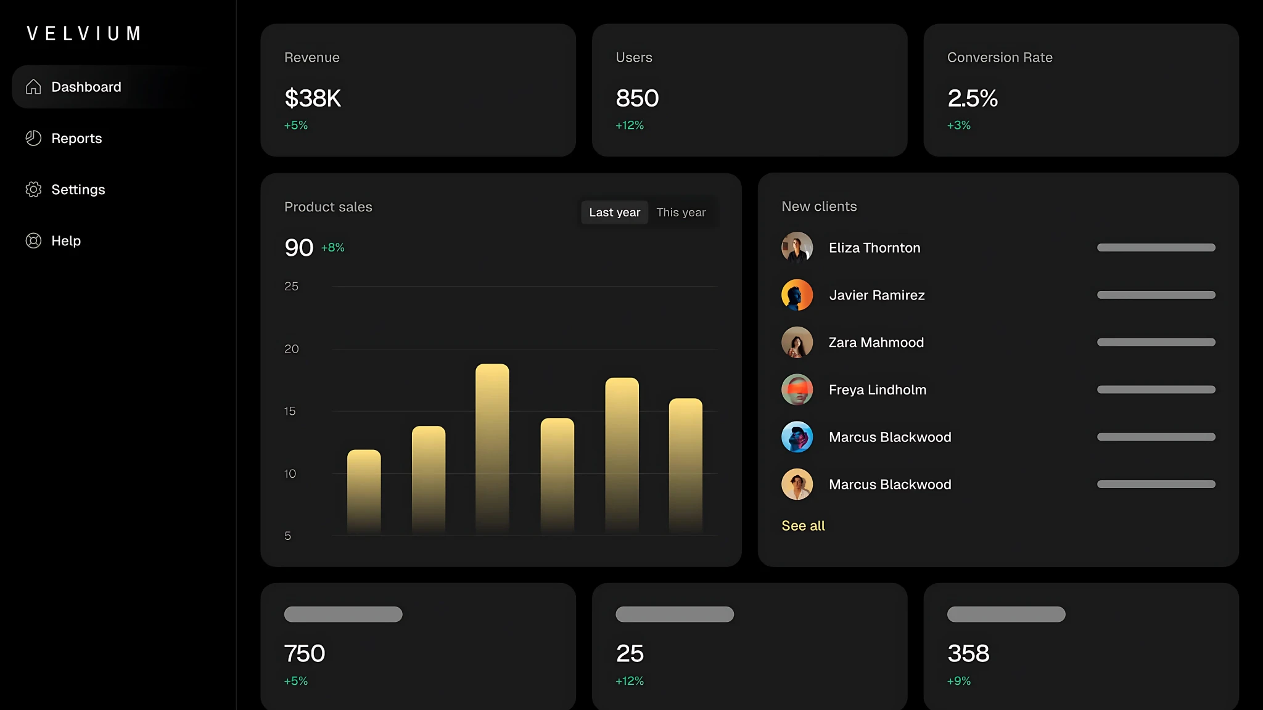This screenshot has width=1263, height=710.
Task: Click Javier Ramirez's avatar
Action: 797,295
